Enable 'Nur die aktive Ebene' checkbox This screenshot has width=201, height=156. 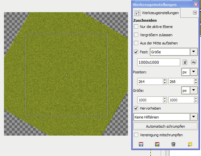click(136, 27)
